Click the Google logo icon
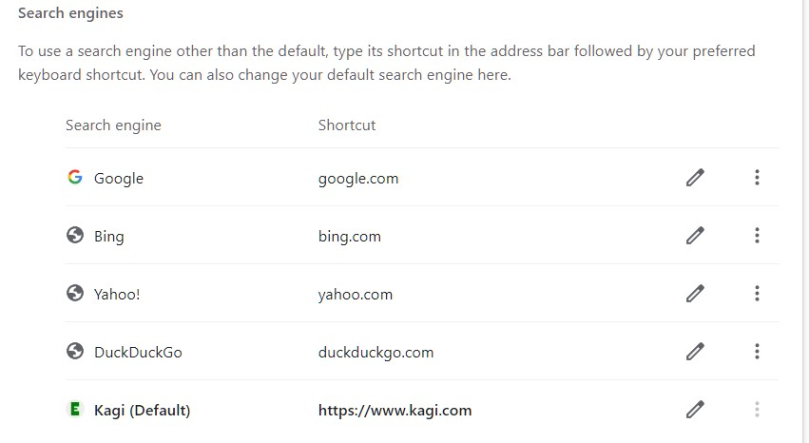 pyautogui.click(x=75, y=178)
